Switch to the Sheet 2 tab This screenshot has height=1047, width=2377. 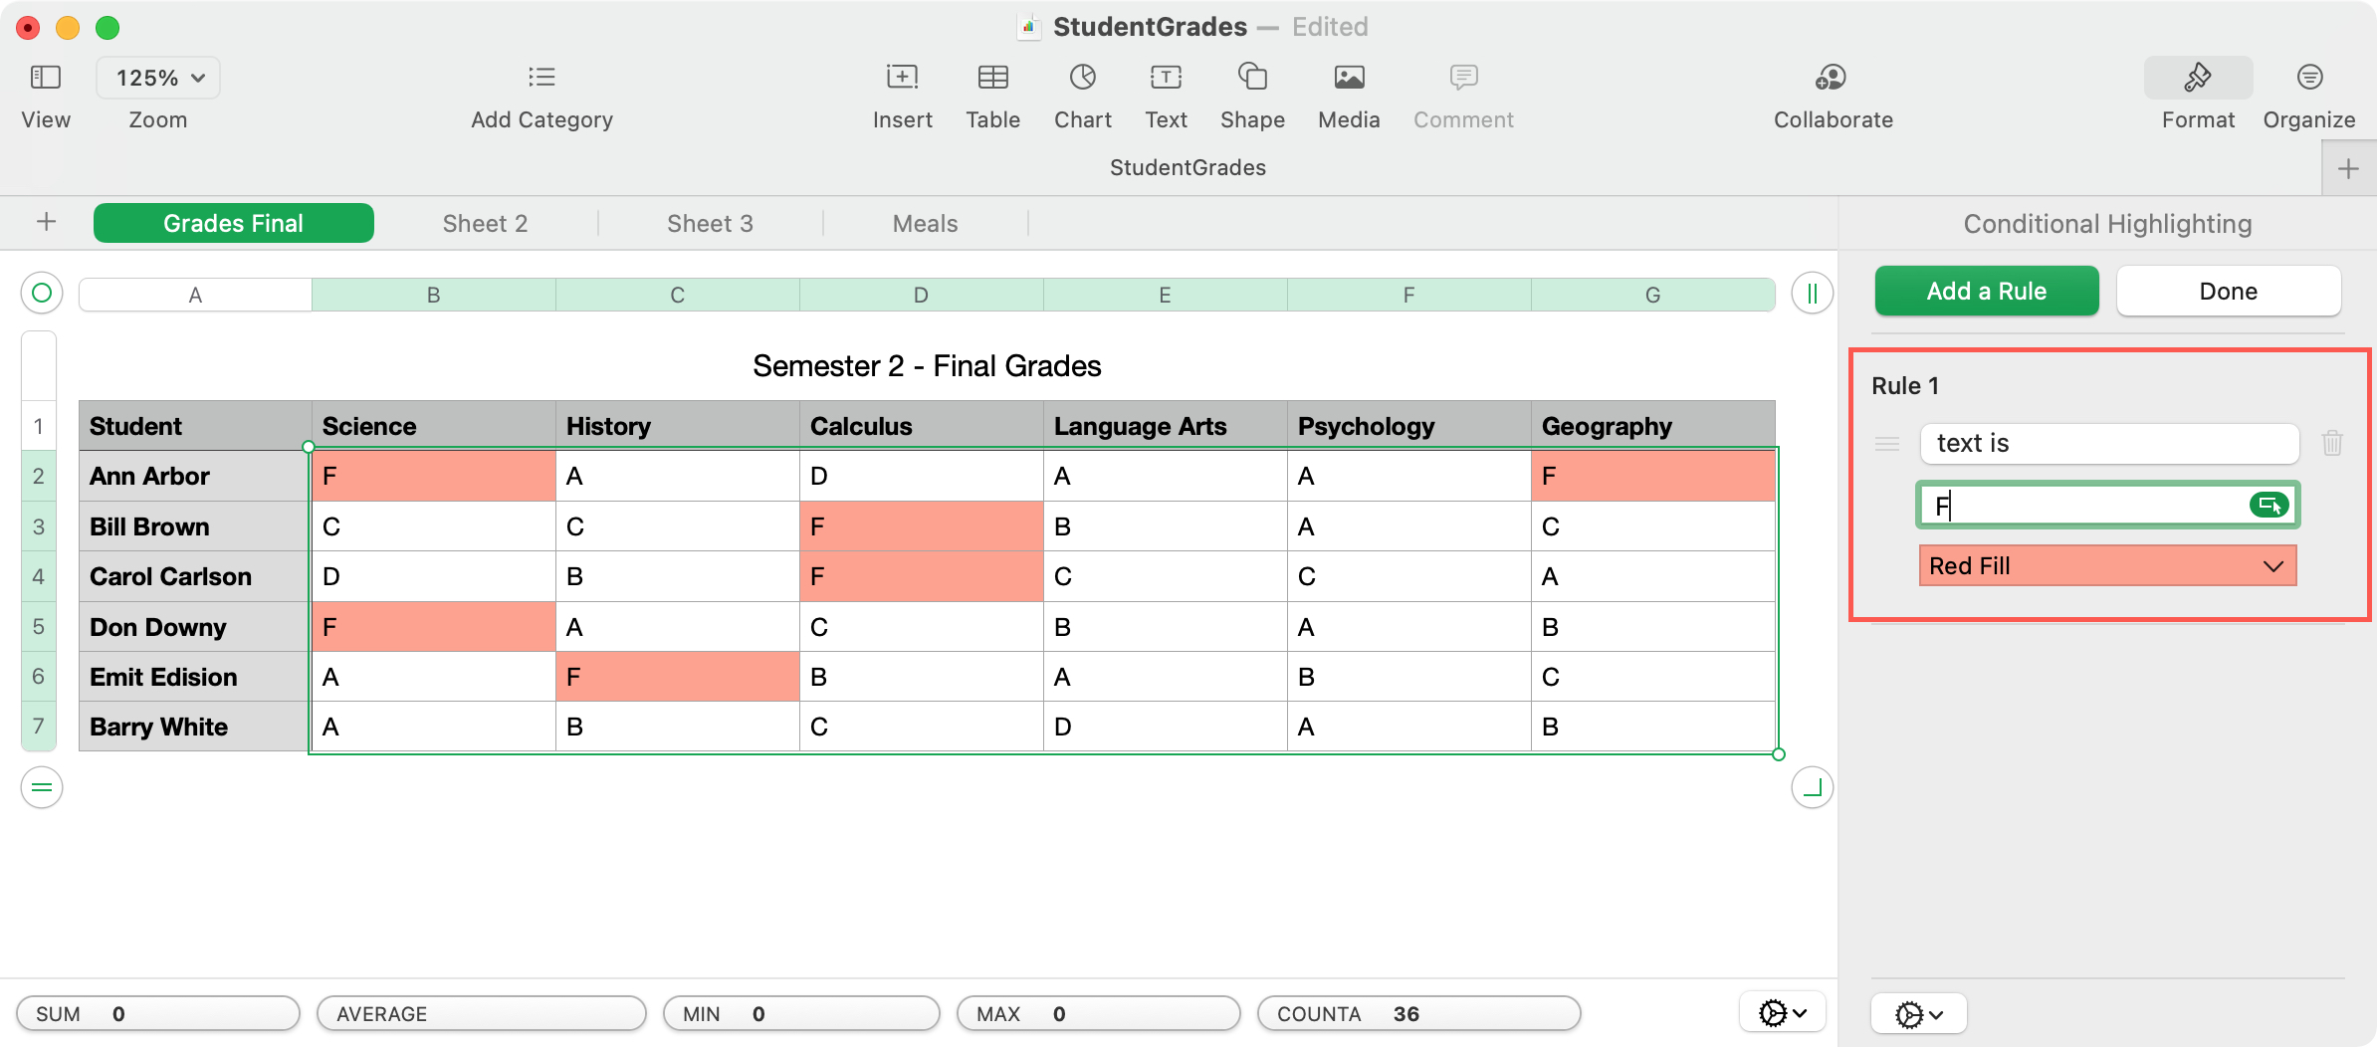pyautogui.click(x=485, y=222)
